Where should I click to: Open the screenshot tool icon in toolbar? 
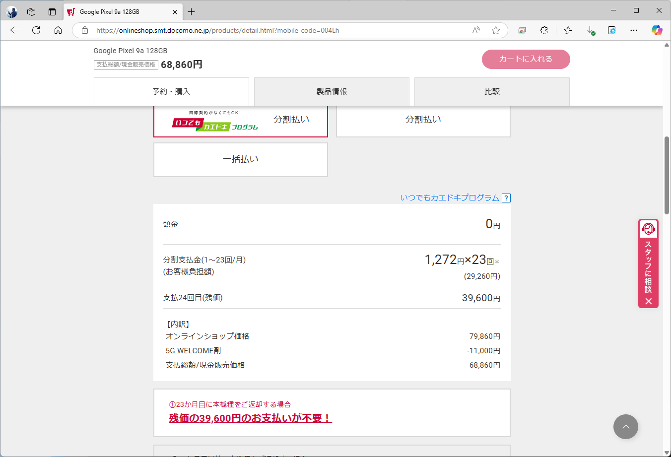[x=522, y=30]
